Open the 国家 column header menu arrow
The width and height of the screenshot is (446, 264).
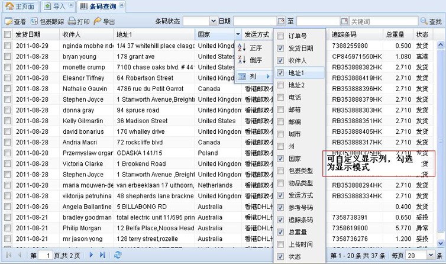click(x=238, y=34)
